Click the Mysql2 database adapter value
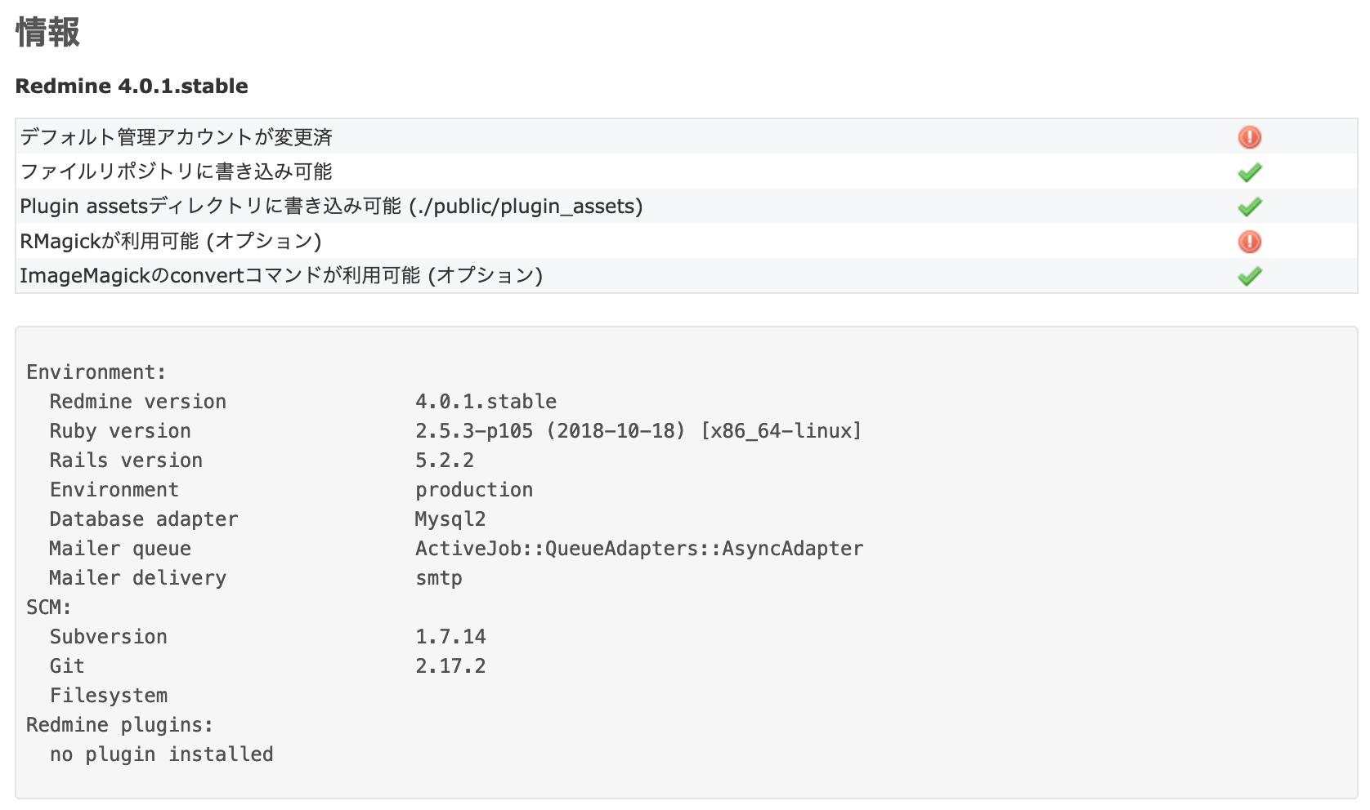 tap(450, 518)
